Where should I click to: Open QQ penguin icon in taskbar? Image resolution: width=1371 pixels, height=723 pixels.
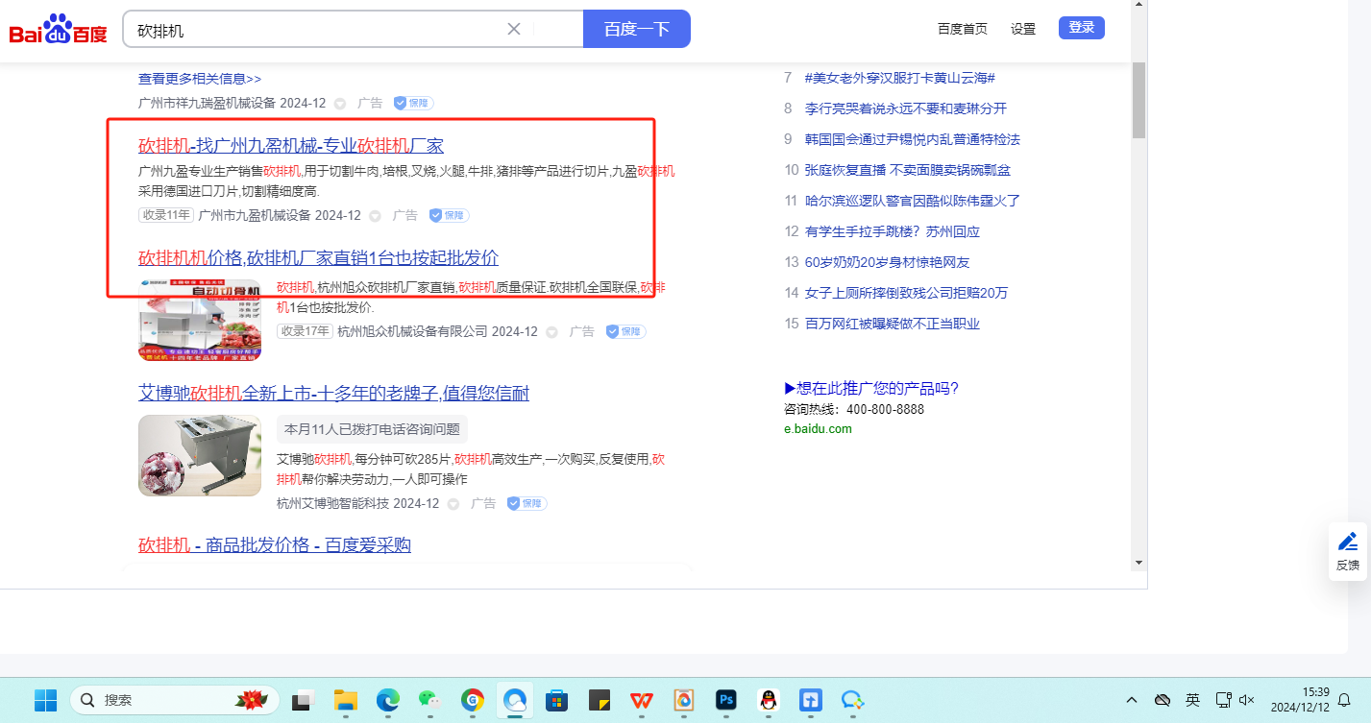768,700
